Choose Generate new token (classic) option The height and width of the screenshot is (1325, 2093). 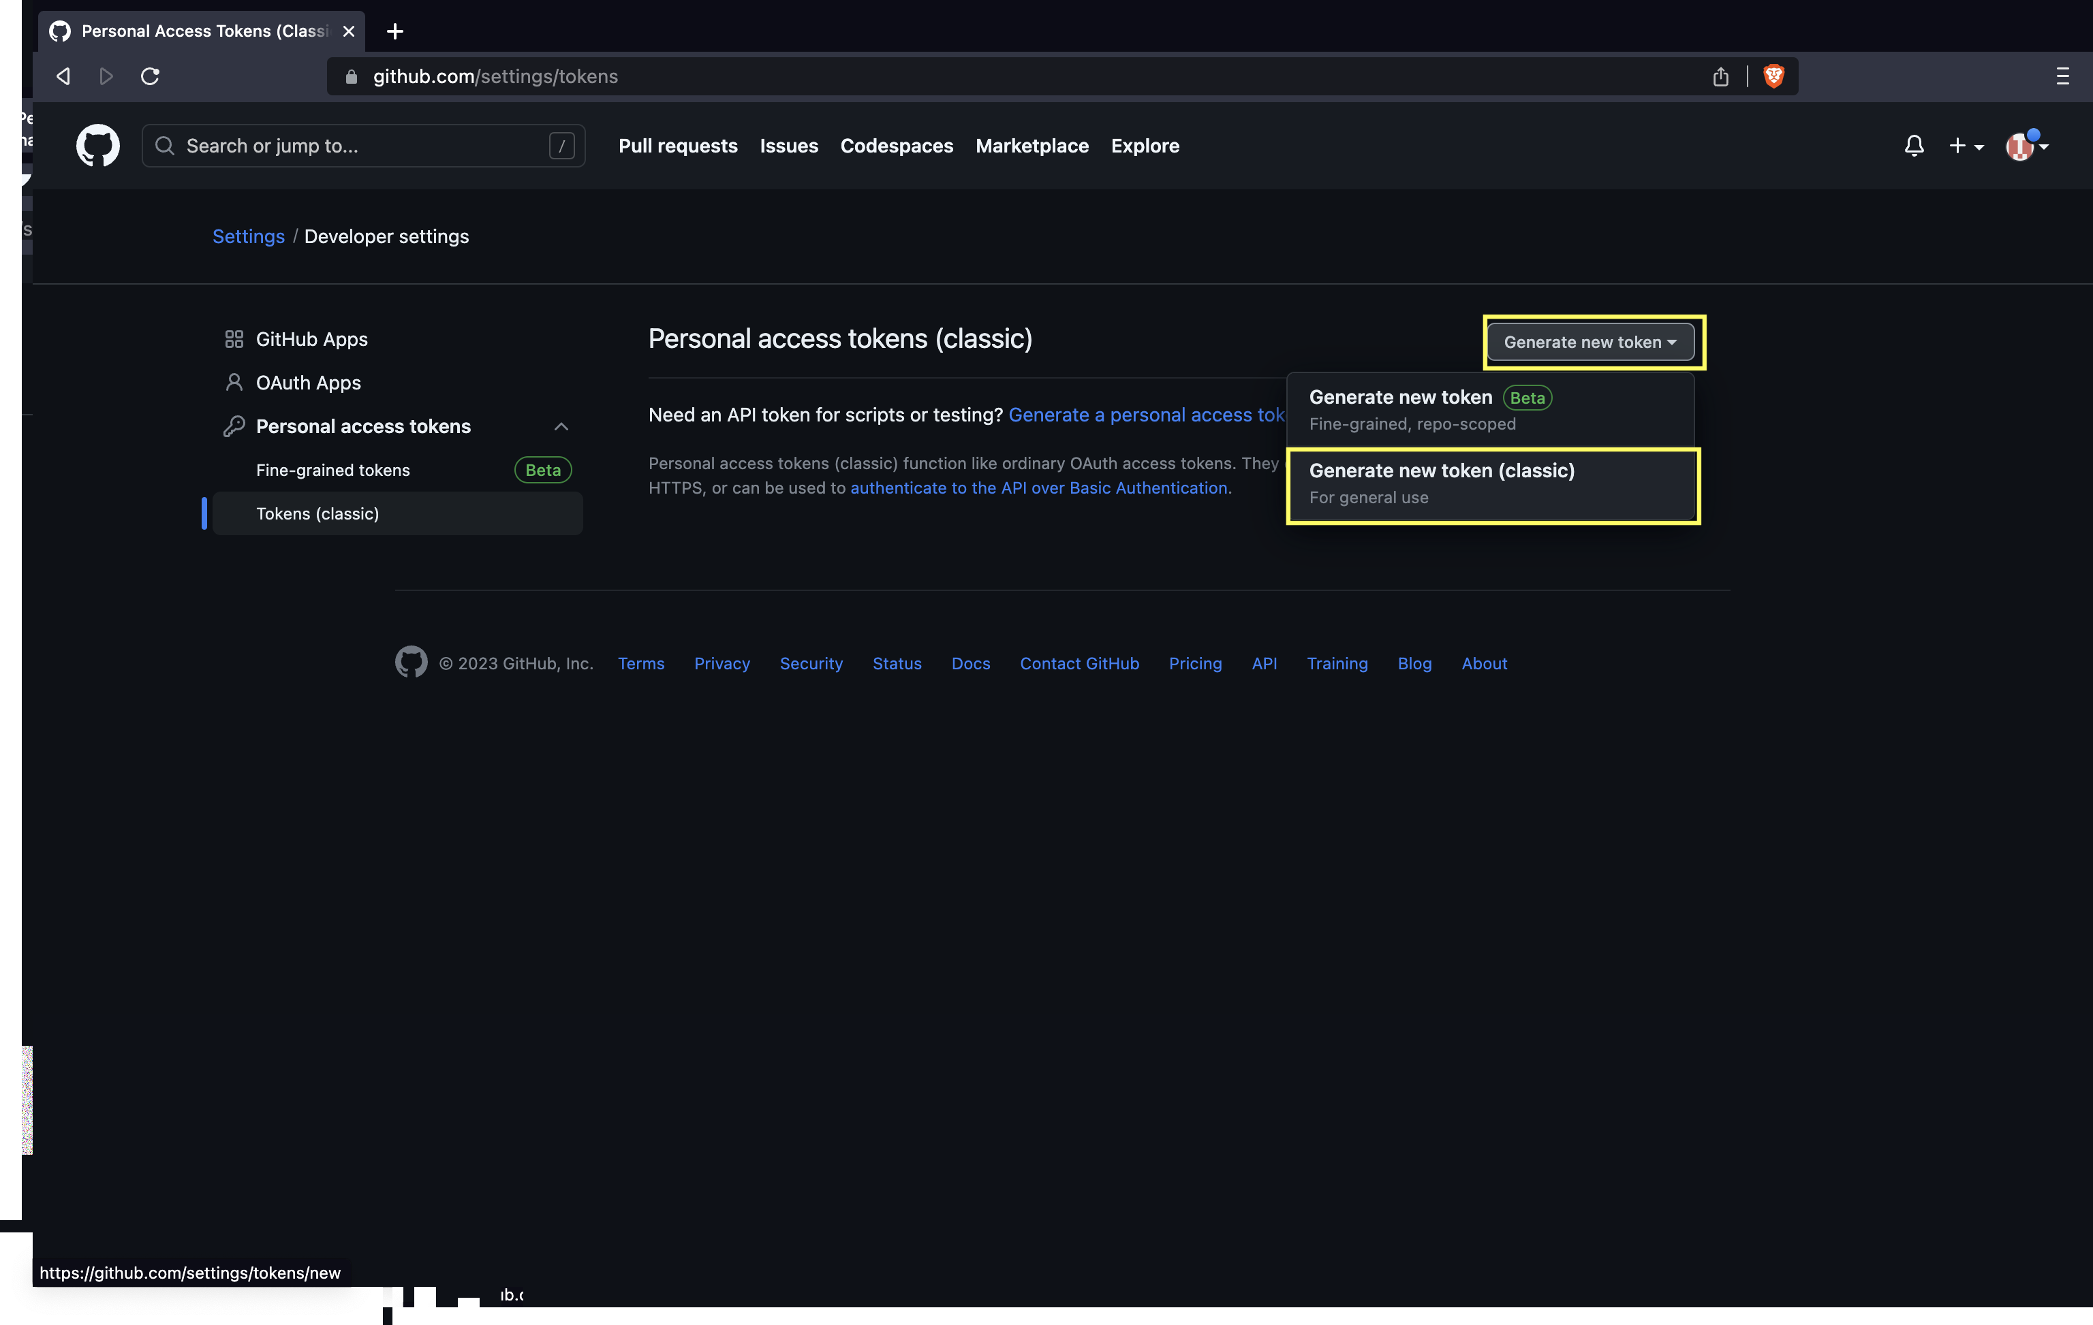coord(1492,484)
